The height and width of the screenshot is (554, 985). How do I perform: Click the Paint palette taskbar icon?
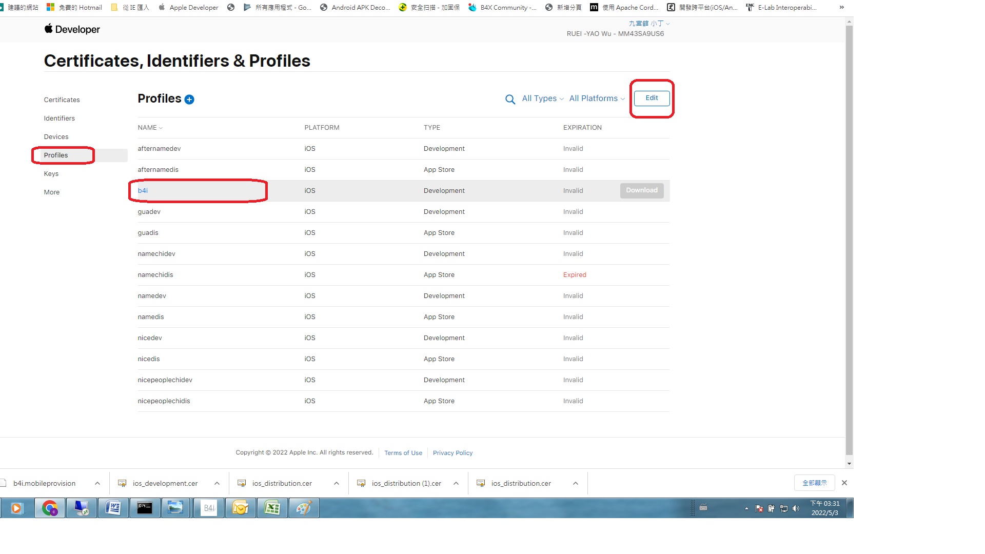[304, 508]
